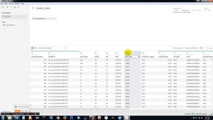Click the Refresh data source toolbar icon

pos(18,7)
